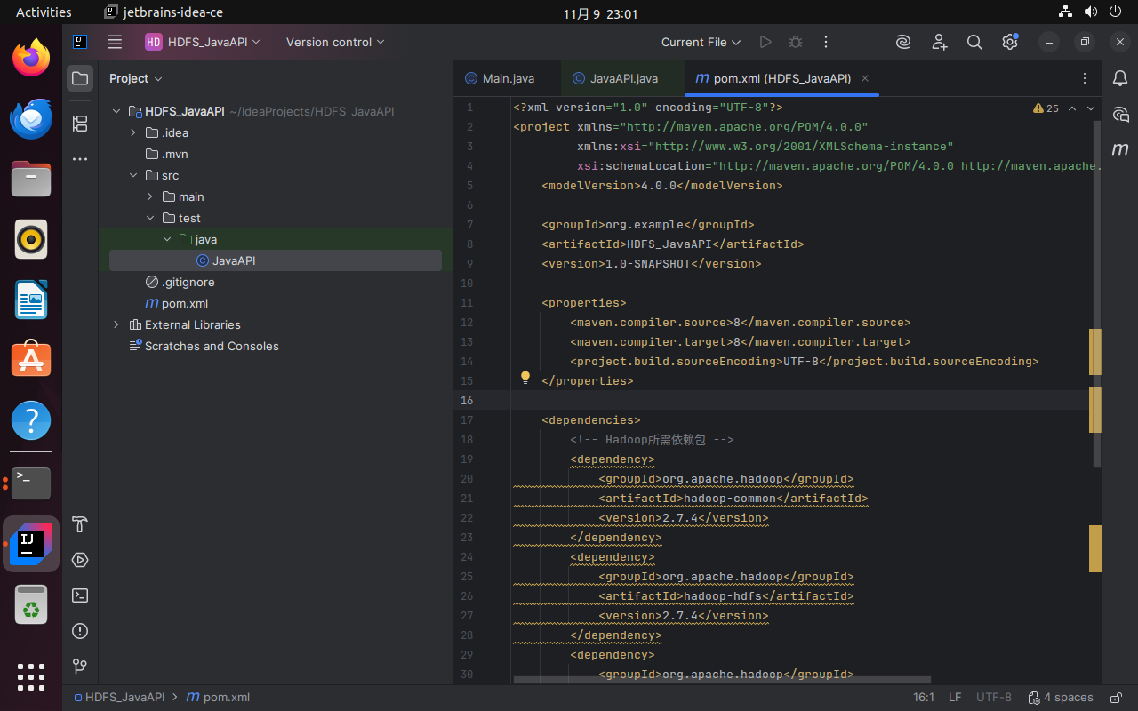Open the Current File run configuration dropdown
1138x711 pixels.
(x=701, y=42)
